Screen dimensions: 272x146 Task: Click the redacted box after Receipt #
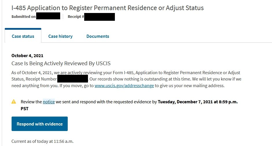100,17
